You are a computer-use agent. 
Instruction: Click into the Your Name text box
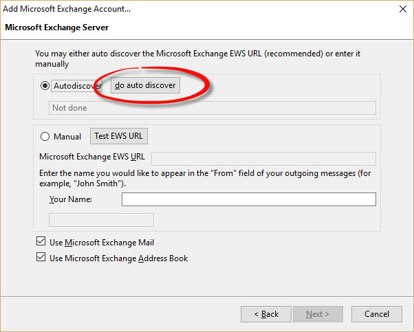(248, 199)
